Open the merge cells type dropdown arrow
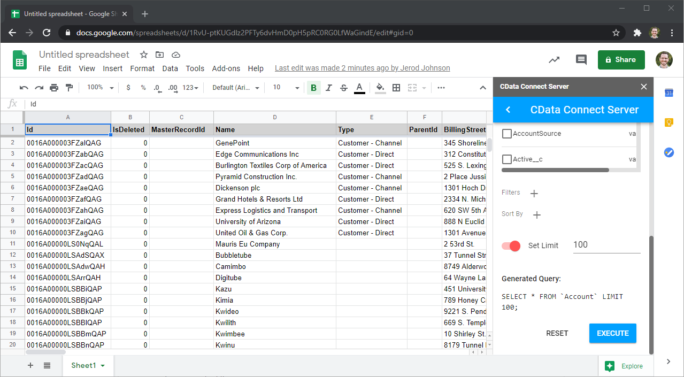The image size is (684, 377). point(424,88)
